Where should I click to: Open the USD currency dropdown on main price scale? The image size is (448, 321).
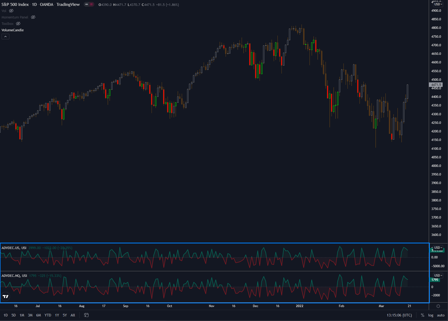[x=438, y=4]
